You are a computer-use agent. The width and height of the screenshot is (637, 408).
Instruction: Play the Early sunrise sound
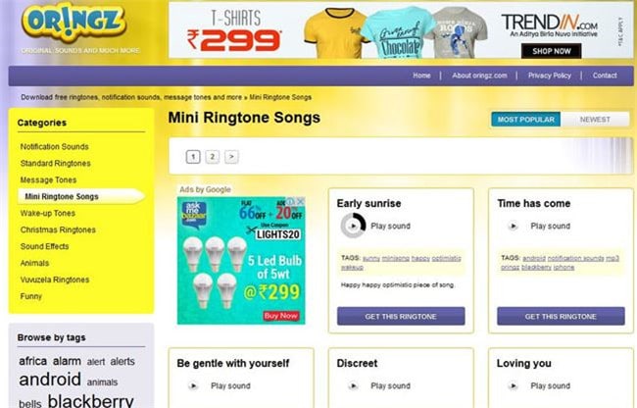[x=354, y=226]
